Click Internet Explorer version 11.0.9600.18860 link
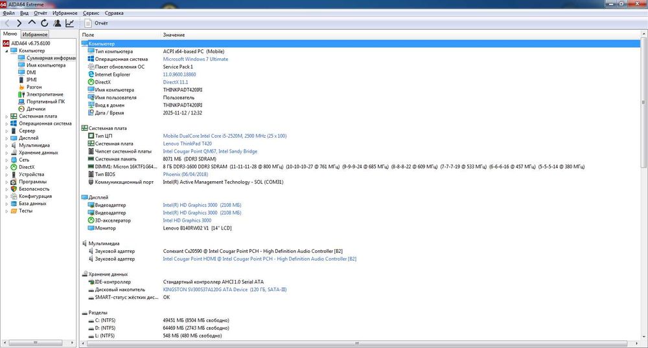The height and width of the screenshot is (348, 648). [179, 74]
